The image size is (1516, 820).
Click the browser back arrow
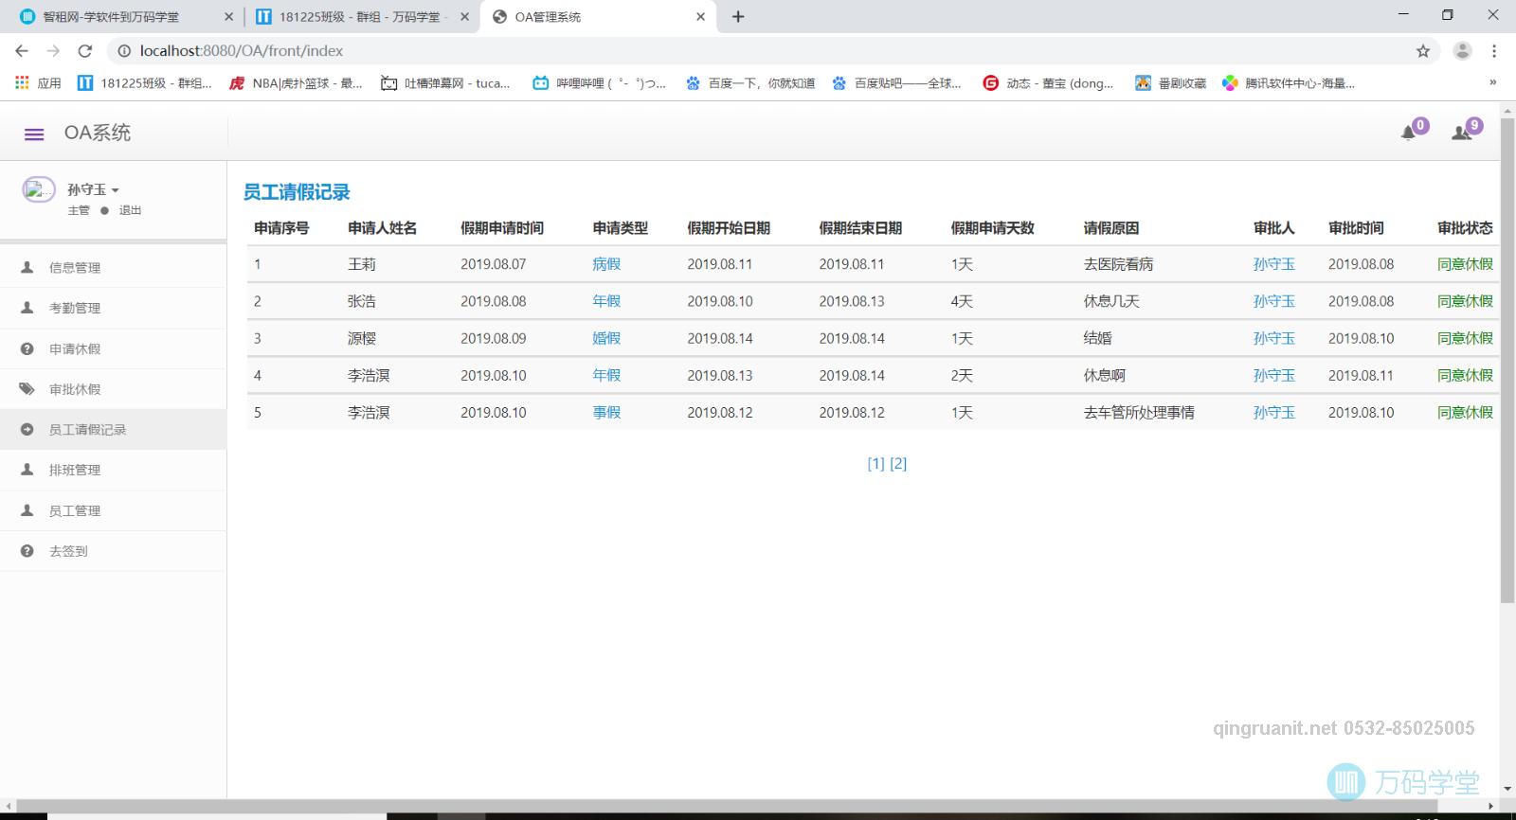(22, 51)
